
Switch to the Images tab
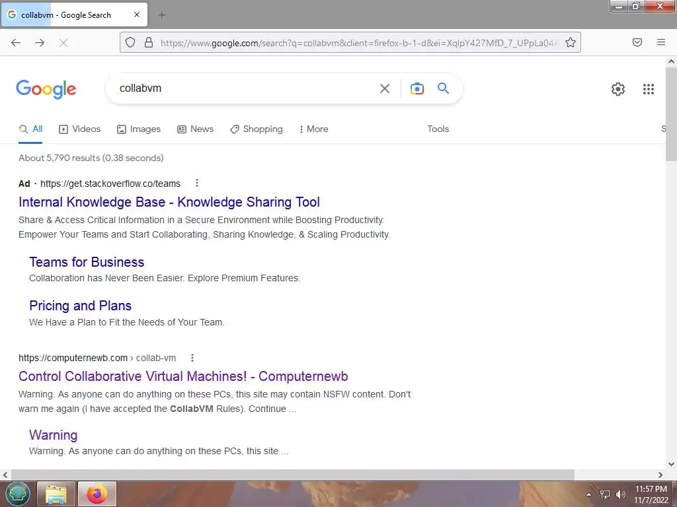139,129
